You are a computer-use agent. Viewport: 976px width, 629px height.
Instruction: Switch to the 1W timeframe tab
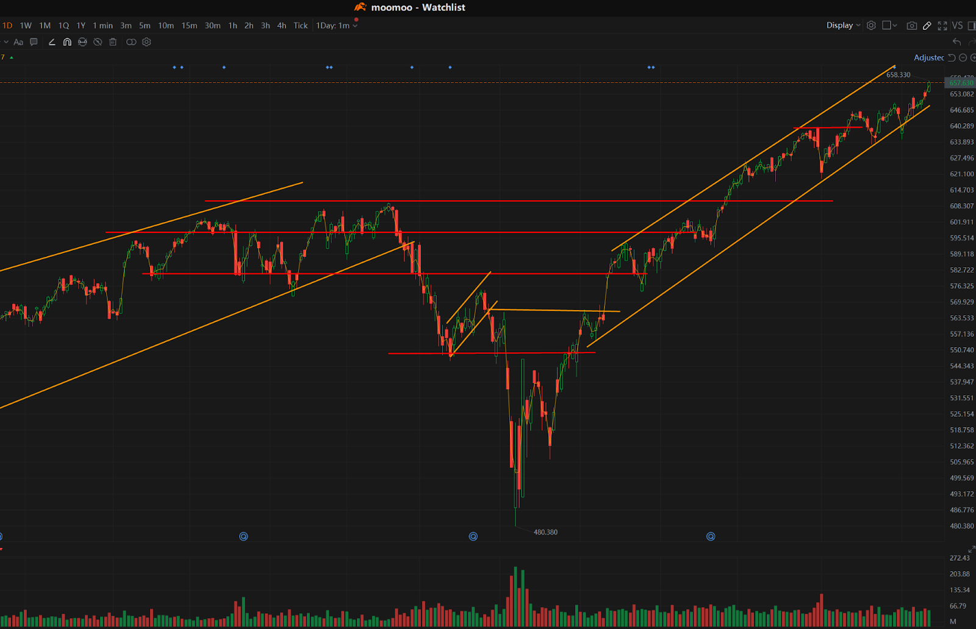point(25,26)
